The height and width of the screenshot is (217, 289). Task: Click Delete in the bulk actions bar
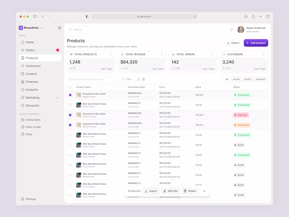click(190, 191)
